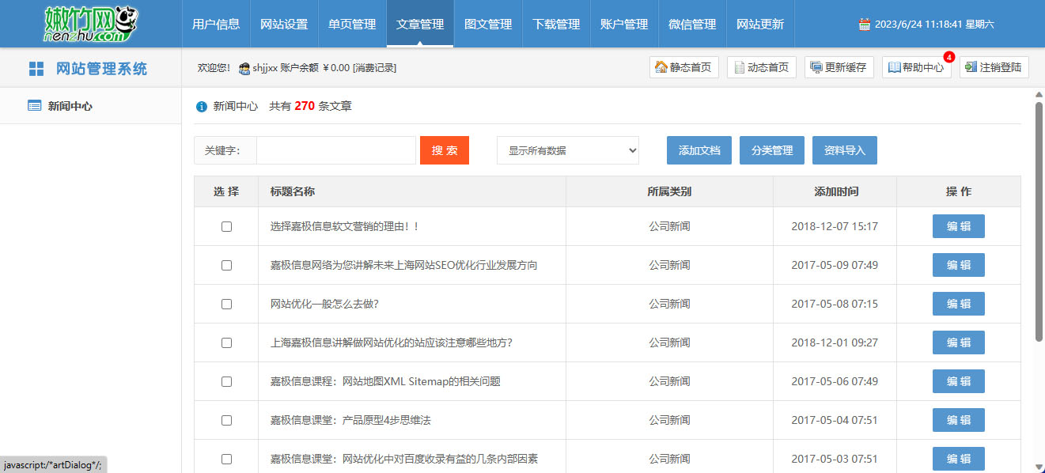Open the 静态首页 generation icon

(x=664, y=67)
